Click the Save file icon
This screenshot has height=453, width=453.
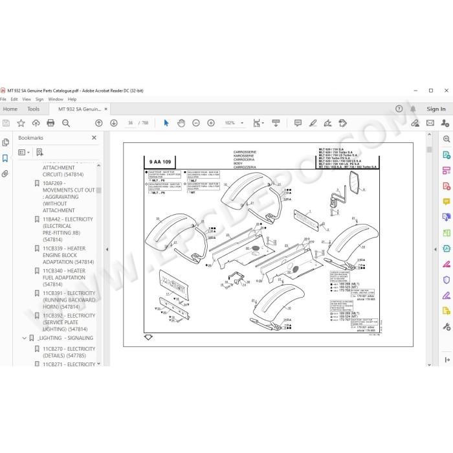click(x=6, y=124)
